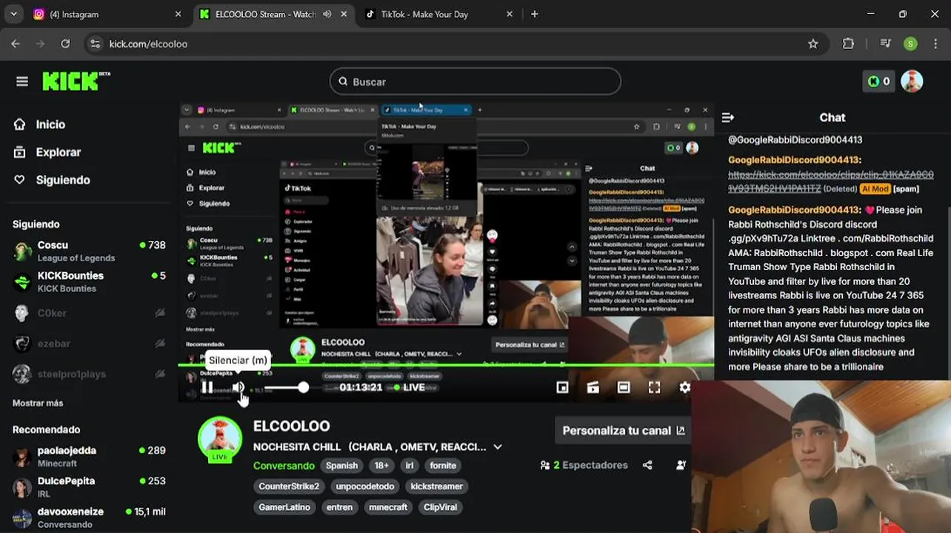This screenshot has width=951, height=533.
Task: Select the 18+ tag
Action: click(x=381, y=466)
